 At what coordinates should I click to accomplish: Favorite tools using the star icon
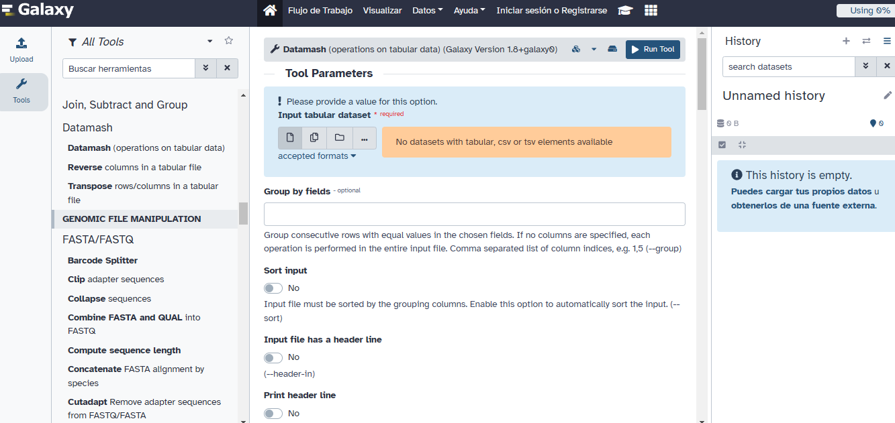tap(228, 41)
